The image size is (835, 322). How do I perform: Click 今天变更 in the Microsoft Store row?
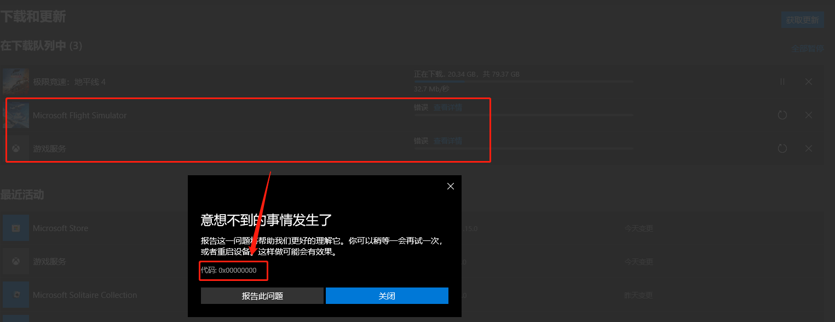click(x=639, y=228)
